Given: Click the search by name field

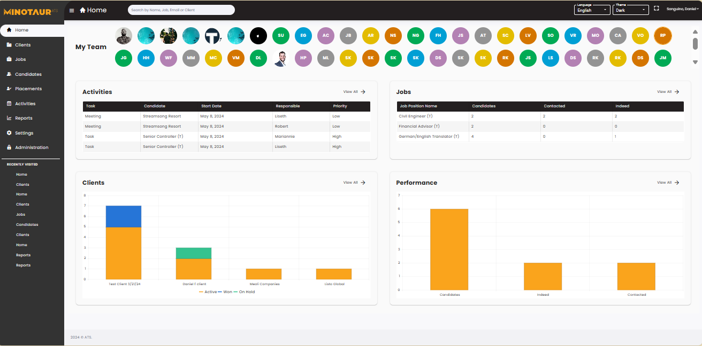Looking at the screenshot, I should point(181,10).
